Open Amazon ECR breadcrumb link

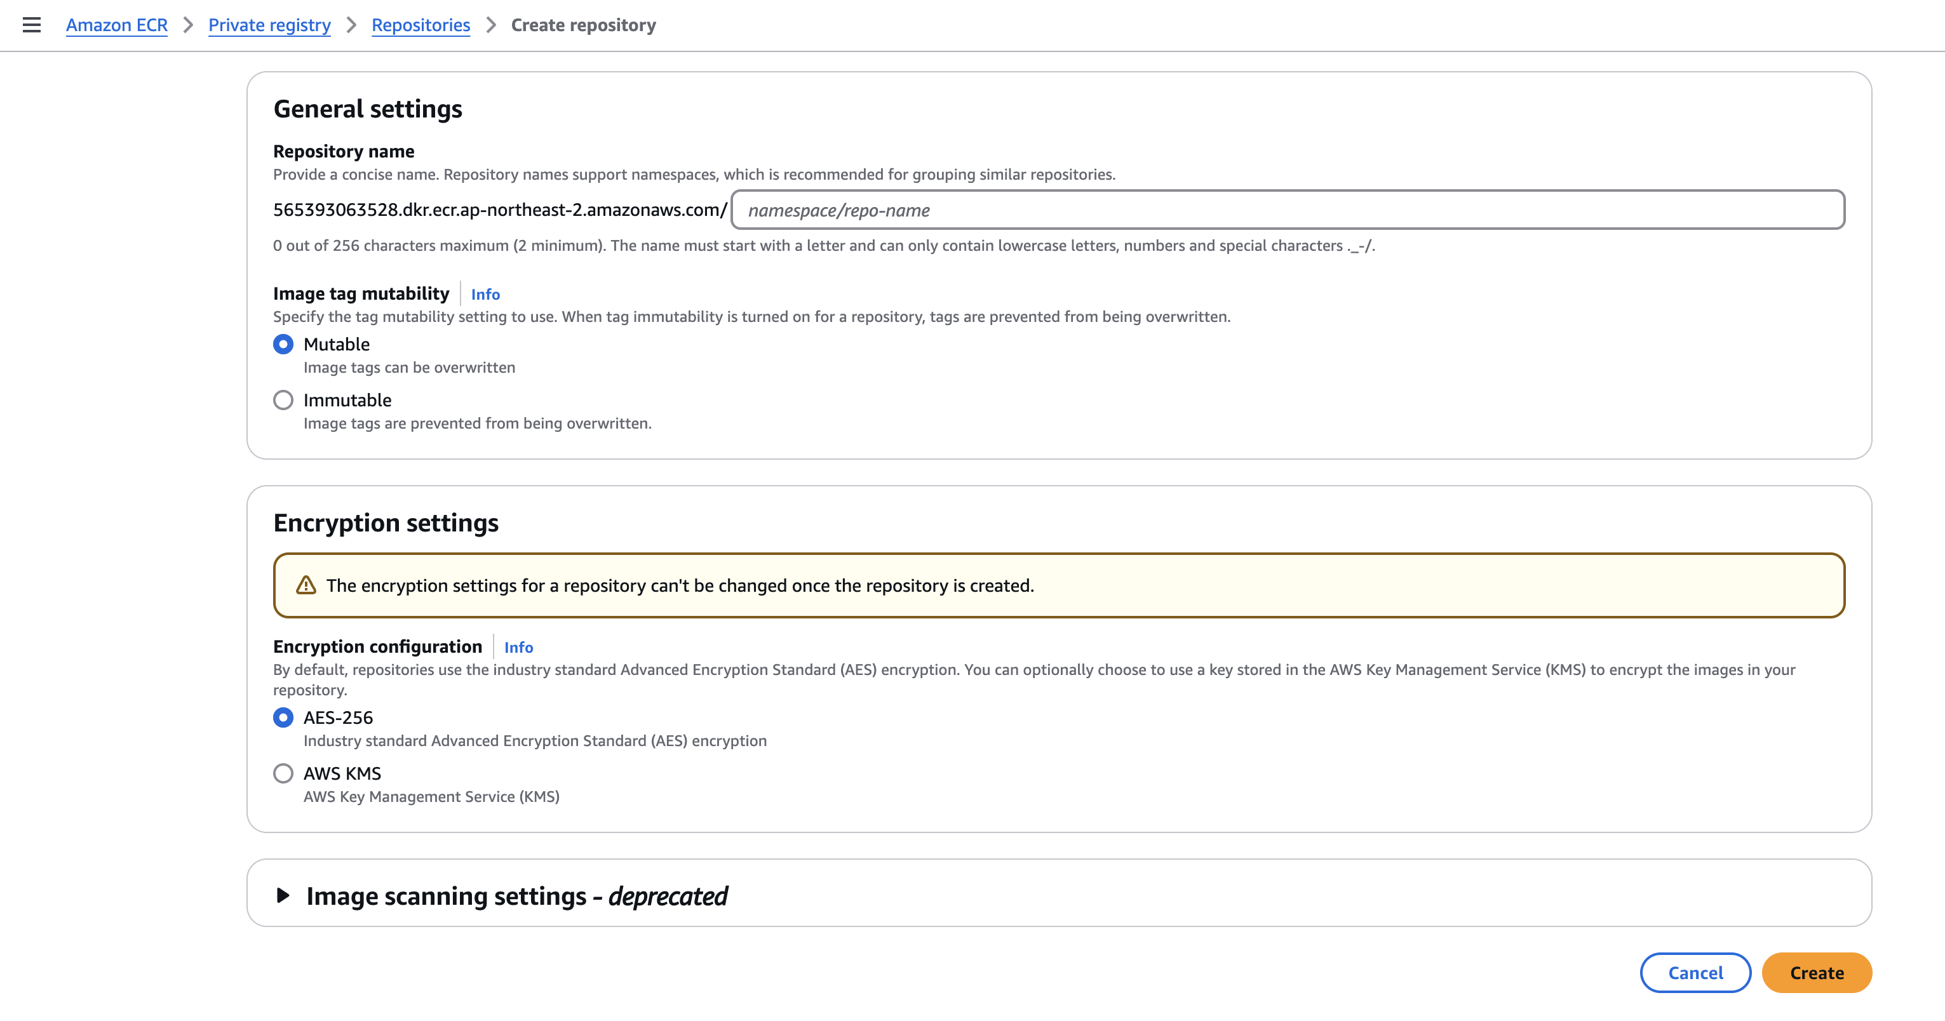[116, 25]
